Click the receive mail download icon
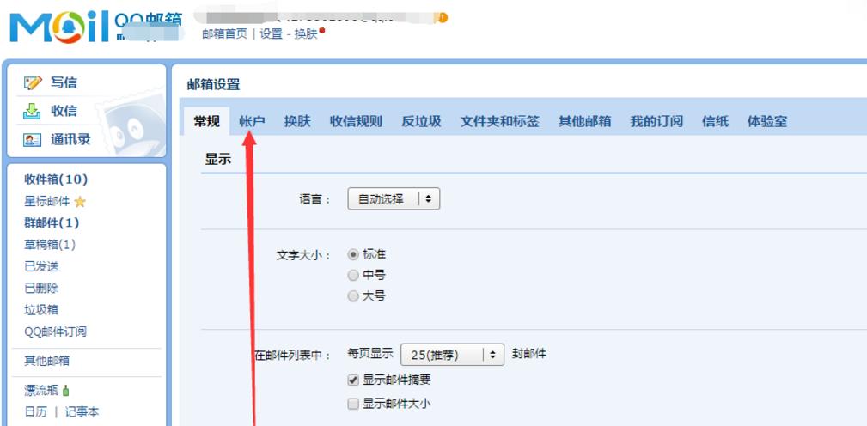 (x=32, y=111)
